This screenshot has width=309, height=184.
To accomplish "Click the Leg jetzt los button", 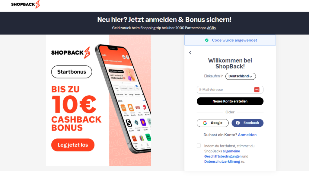I will point(73,145).
